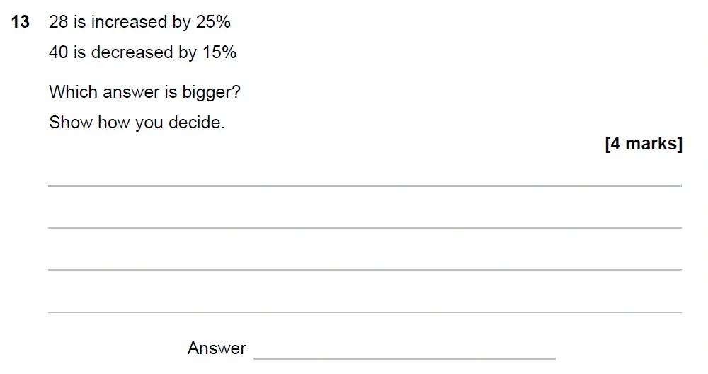Click the word "decreased"
Viewport: 708px width, 374px height.
coord(131,52)
